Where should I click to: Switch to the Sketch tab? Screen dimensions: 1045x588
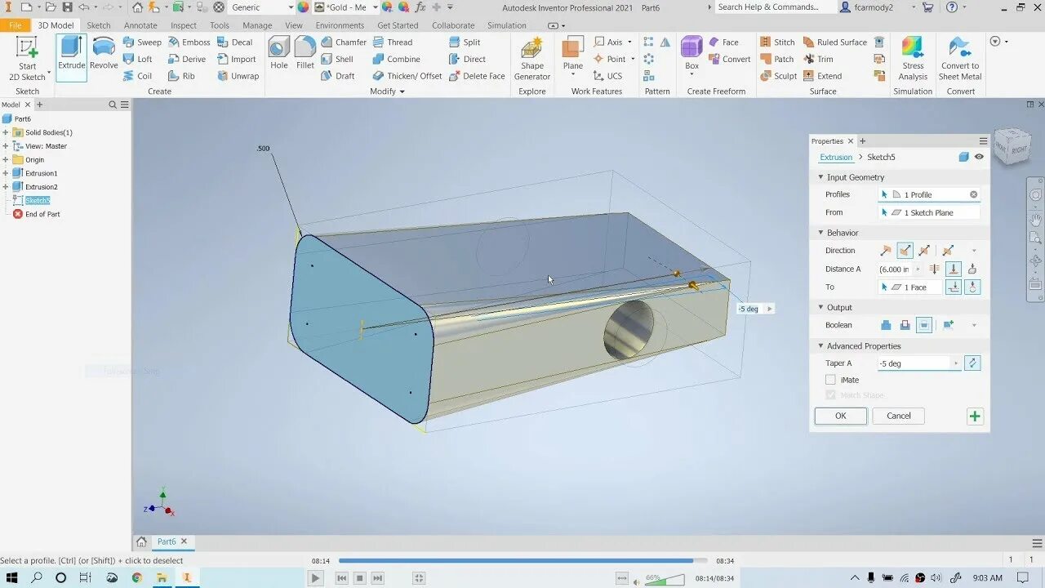[x=99, y=25]
